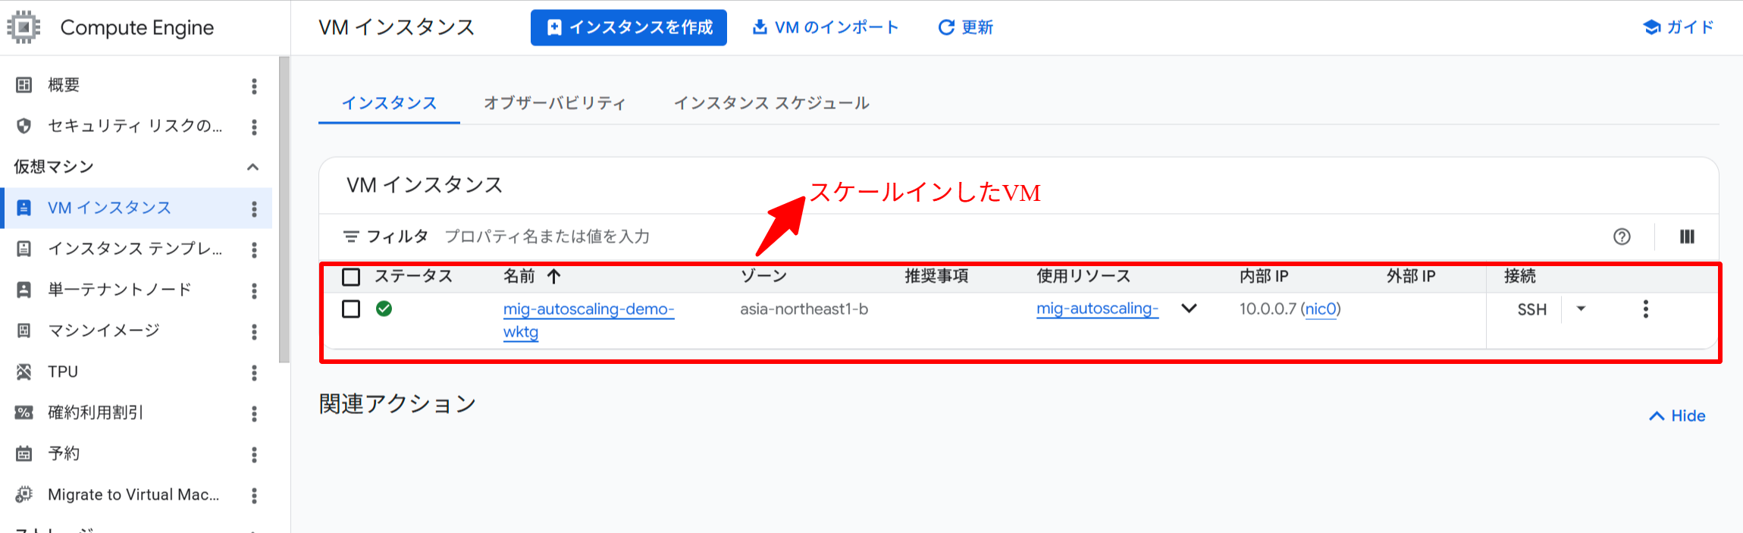
Task: Click the 推奨事項 column header
Action: tap(936, 276)
